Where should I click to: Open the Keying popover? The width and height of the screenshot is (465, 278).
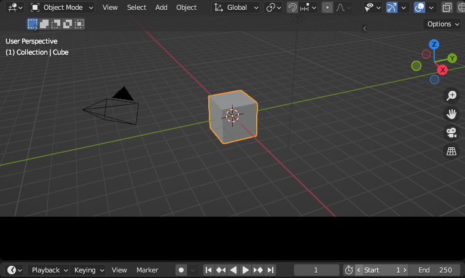point(88,270)
